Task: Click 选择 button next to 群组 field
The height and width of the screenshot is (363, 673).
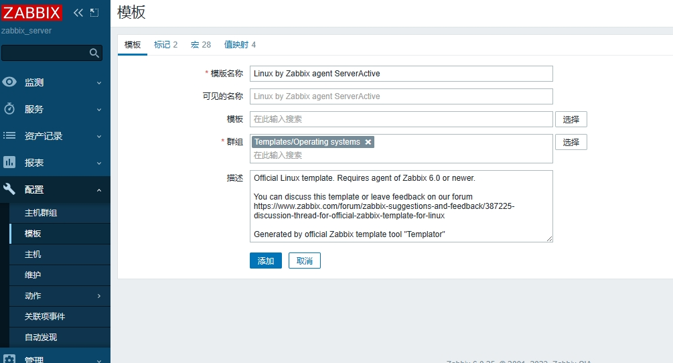Action: (571, 142)
